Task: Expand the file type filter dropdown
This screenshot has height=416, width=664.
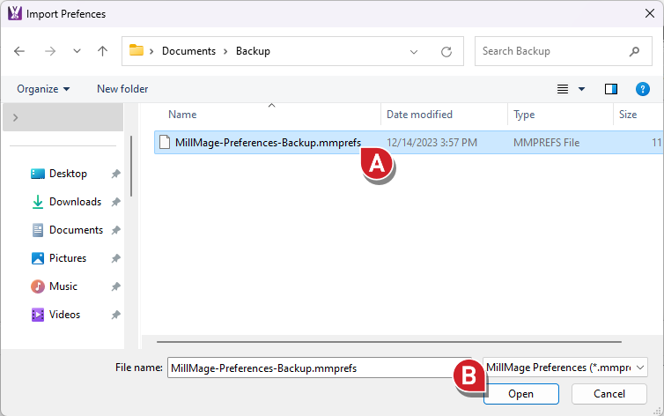Action: click(564, 368)
